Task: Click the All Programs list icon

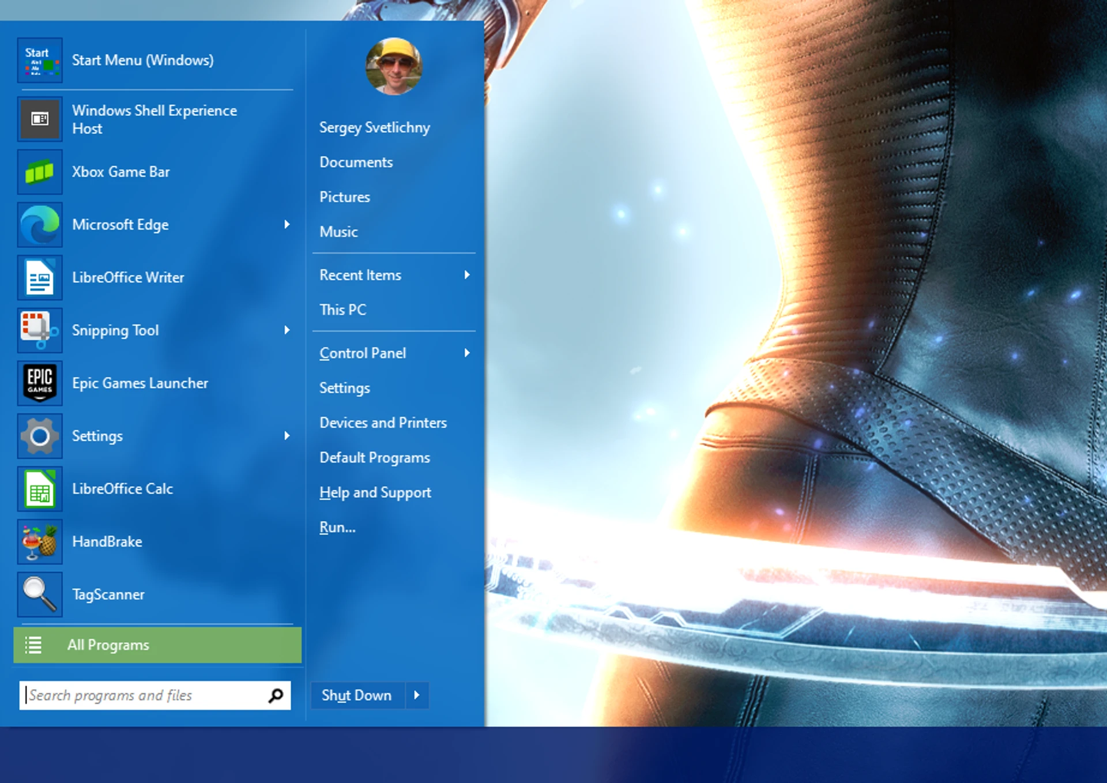Action: [33, 645]
